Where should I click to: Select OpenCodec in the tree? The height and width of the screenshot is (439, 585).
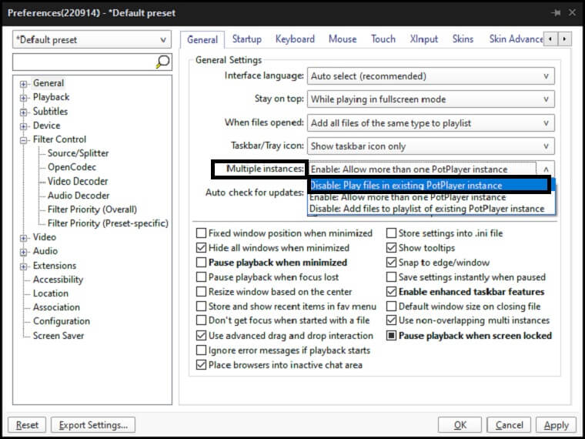72,167
